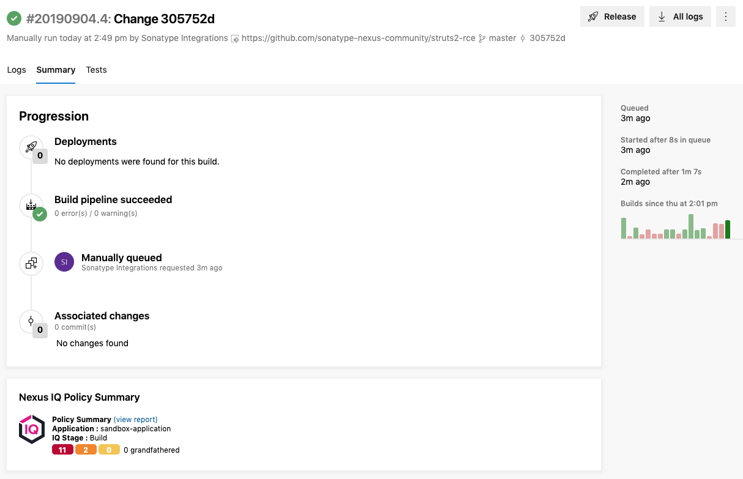Click the green success checkmark beside the build number
This screenshot has width=743, height=479.
click(14, 18)
